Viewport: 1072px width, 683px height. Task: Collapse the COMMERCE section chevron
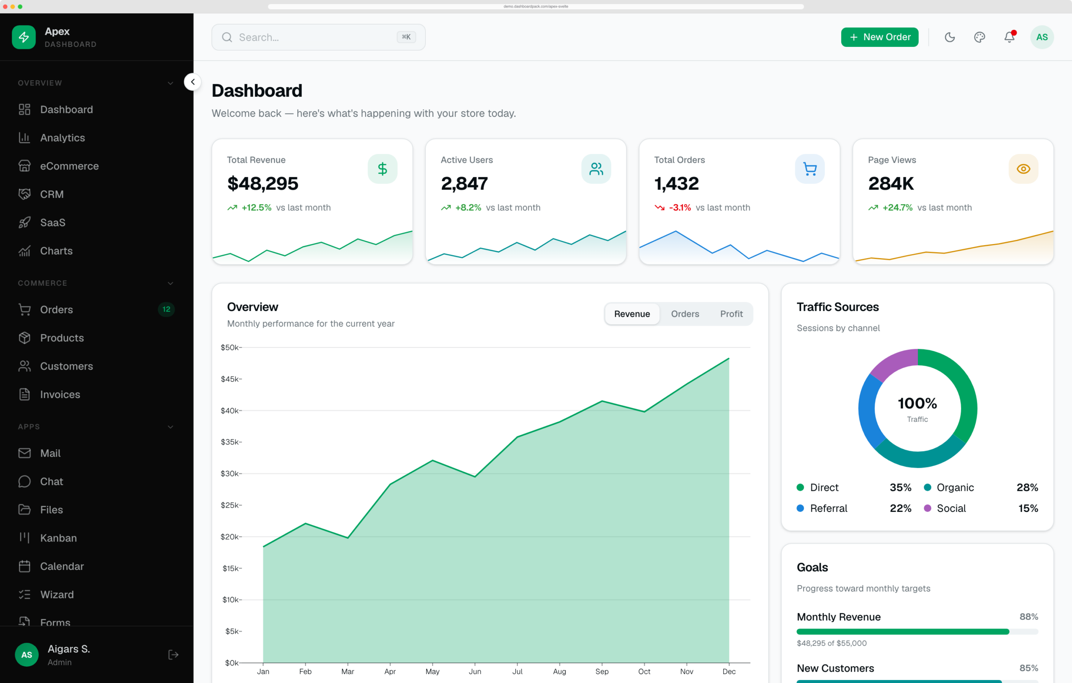click(170, 283)
